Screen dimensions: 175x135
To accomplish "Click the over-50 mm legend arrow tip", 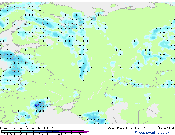I will pyautogui.click(x=87, y=131).
